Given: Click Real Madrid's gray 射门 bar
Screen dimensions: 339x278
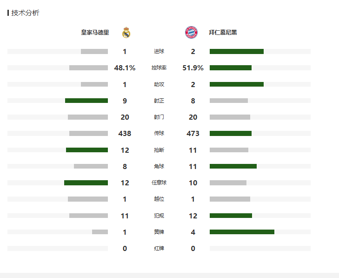Looking at the screenshot, I should (88, 117).
